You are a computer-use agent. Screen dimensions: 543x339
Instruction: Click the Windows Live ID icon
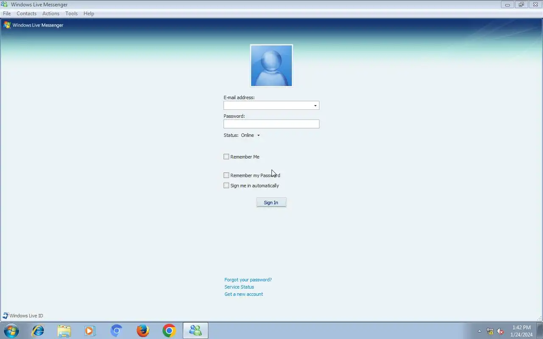coord(6,316)
